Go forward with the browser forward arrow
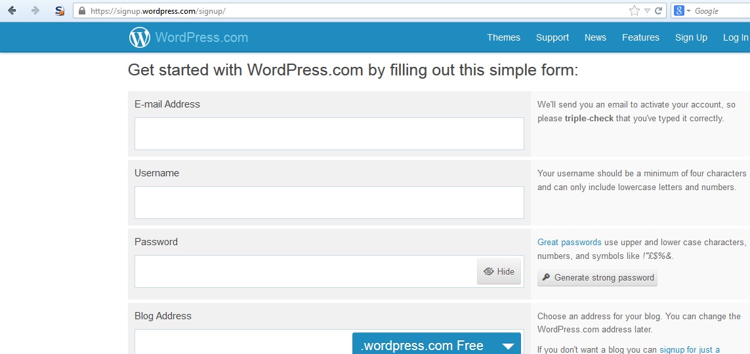This screenshot has height=354, width=750. (35, 10)
